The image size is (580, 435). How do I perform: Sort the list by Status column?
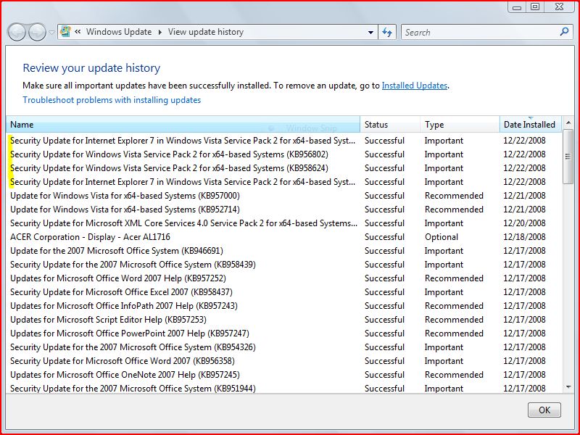(x=390, y=124)
